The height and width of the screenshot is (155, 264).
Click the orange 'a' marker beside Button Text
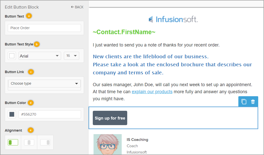pos(29,16)
